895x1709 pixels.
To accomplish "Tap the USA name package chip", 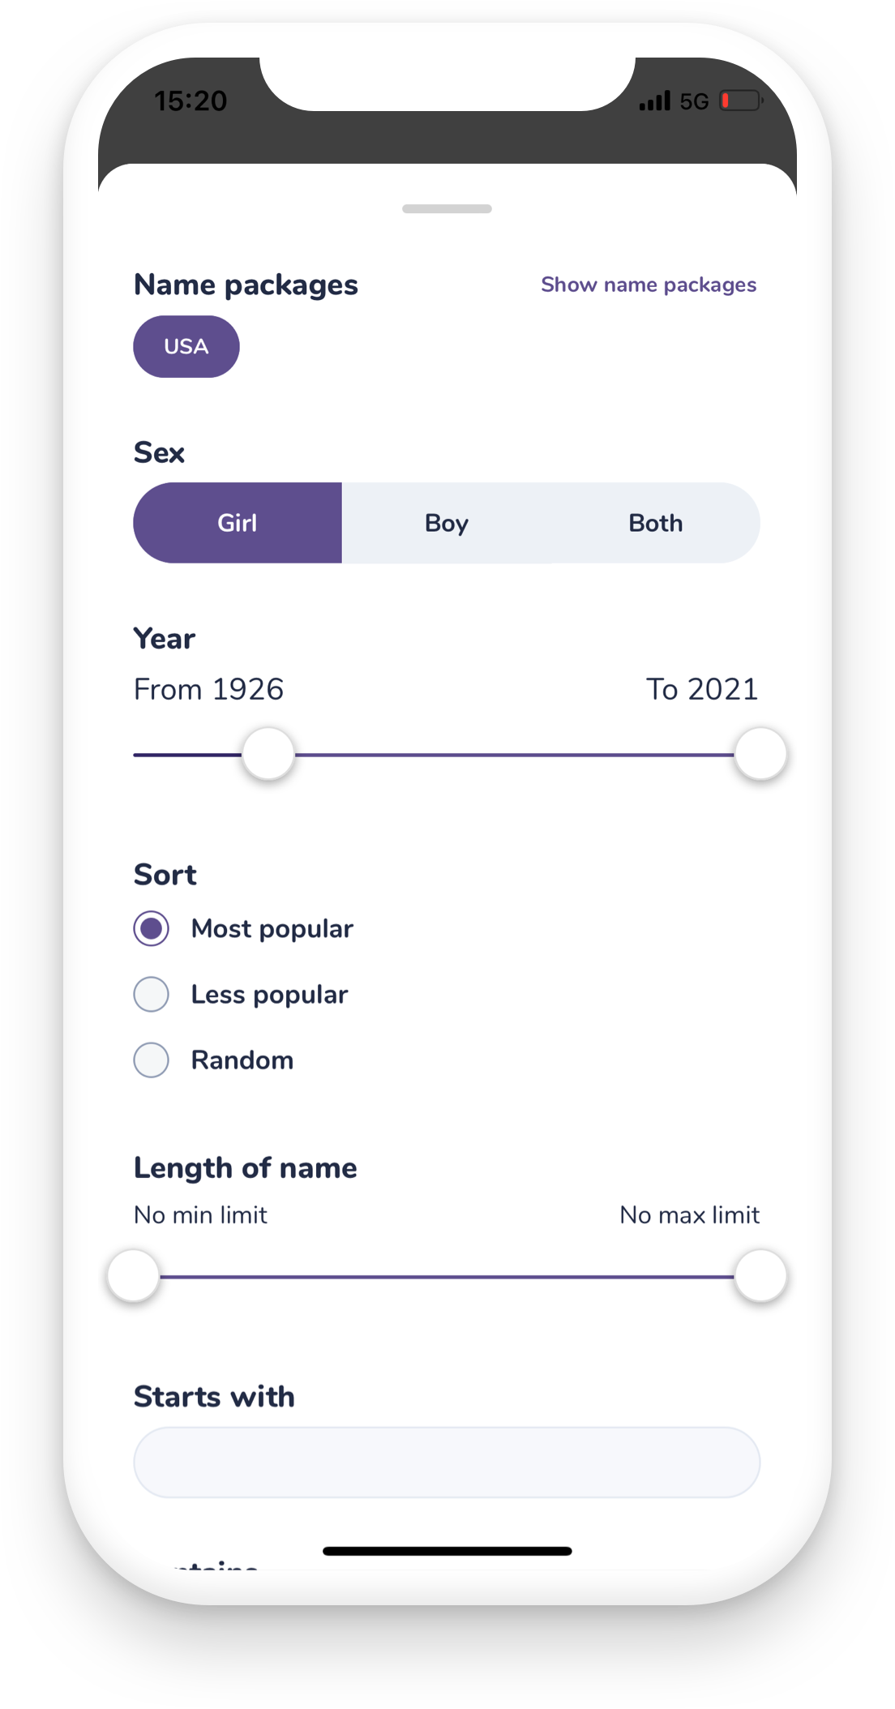I will (186, 346).
